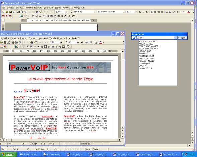Viewport: 197px width, 157px height.
Task: Click Convert to Adobe PDF icon in Documento2
Action: coord(3,16)
